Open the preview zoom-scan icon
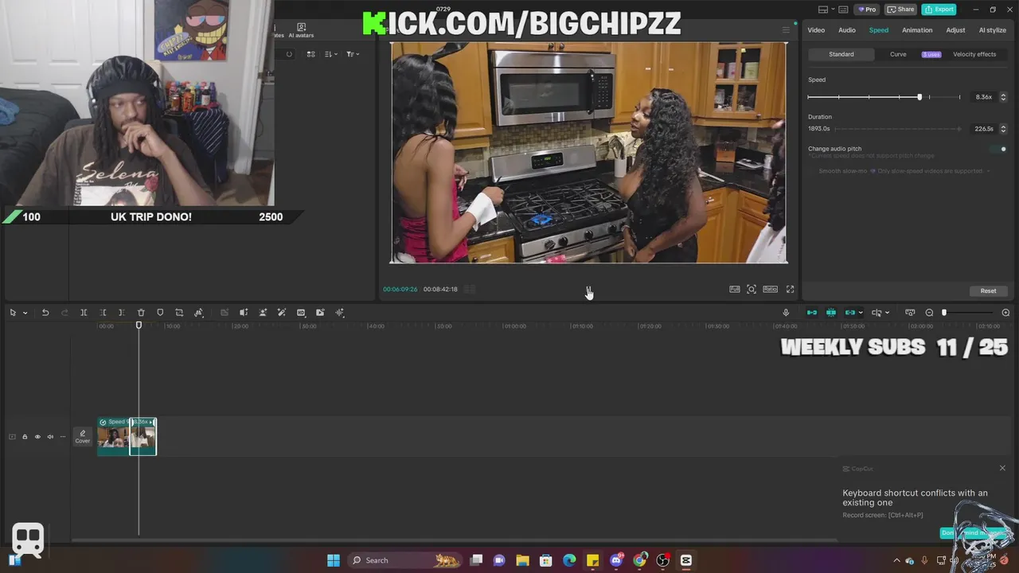The image size is (1019, 573). (752, 289)
